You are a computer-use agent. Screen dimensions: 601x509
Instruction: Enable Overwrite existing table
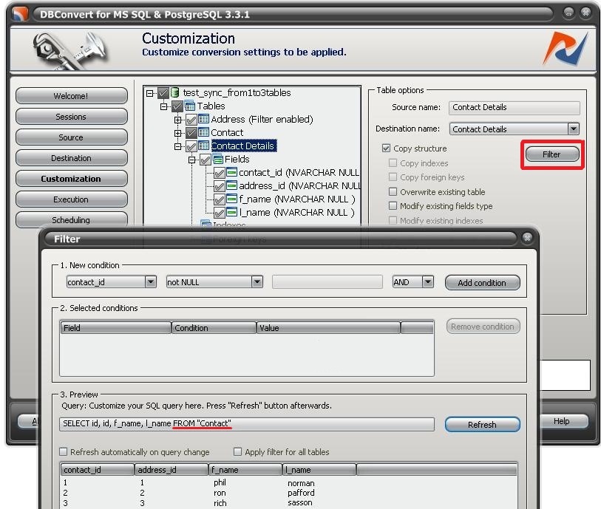(x=393, y=191)
